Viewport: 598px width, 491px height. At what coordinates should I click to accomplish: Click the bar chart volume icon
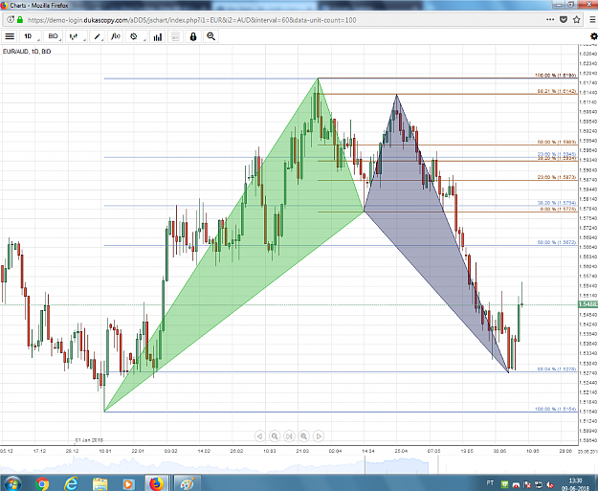[158, 36]
